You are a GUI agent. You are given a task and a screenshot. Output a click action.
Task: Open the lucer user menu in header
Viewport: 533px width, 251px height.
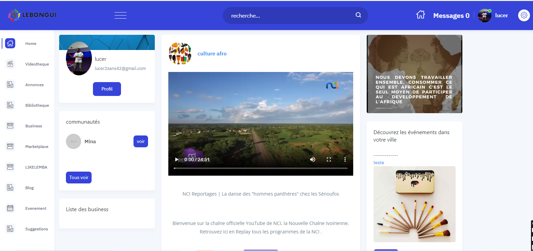tap(493, 16)
